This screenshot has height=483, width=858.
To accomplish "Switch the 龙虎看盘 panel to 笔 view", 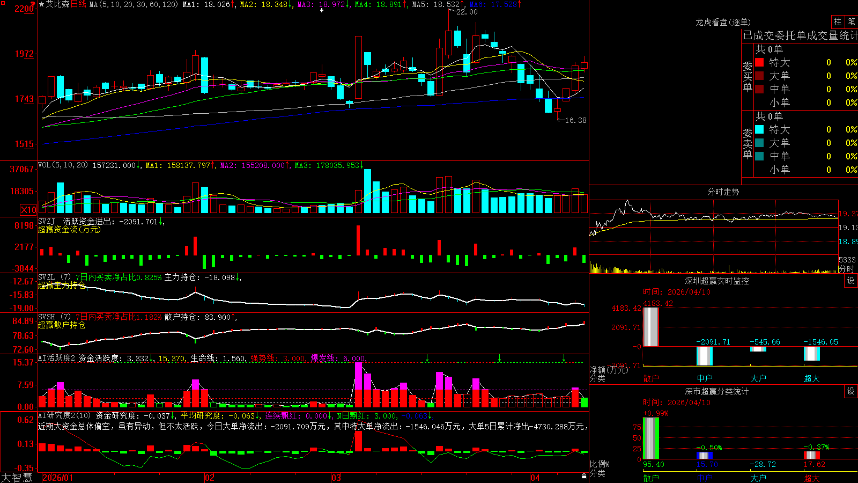I will click(x=851, y=21).
